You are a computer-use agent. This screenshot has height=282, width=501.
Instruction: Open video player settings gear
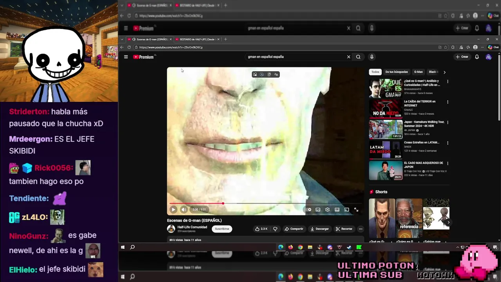tap(328, 210)
